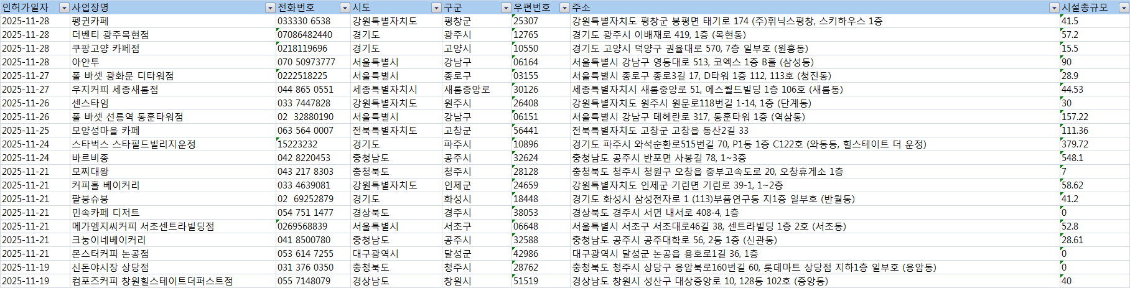Select phone number cell 07086482440

click(313, 35)
